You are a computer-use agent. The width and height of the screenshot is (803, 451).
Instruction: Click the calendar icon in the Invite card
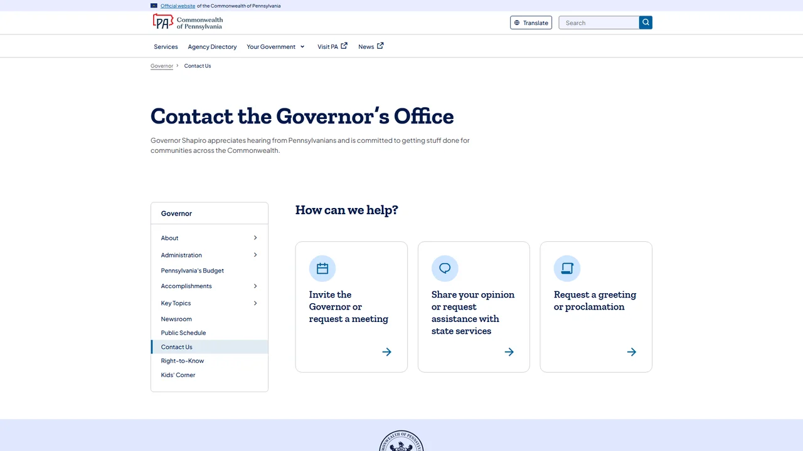coord(322,269)
